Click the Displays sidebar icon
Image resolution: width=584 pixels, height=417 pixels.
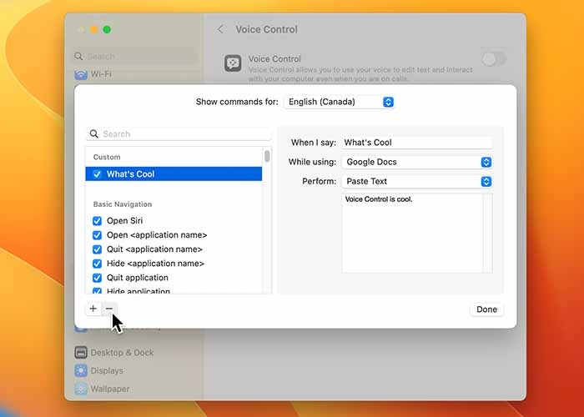[x=81, y=370]
